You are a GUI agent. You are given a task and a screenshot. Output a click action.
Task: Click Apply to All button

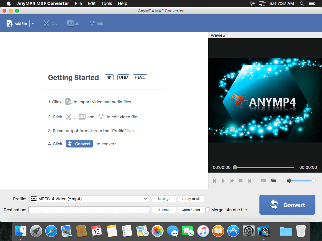coord(191,199)
